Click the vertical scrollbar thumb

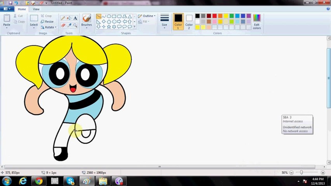pyautogui.click(x=329, y=78)
